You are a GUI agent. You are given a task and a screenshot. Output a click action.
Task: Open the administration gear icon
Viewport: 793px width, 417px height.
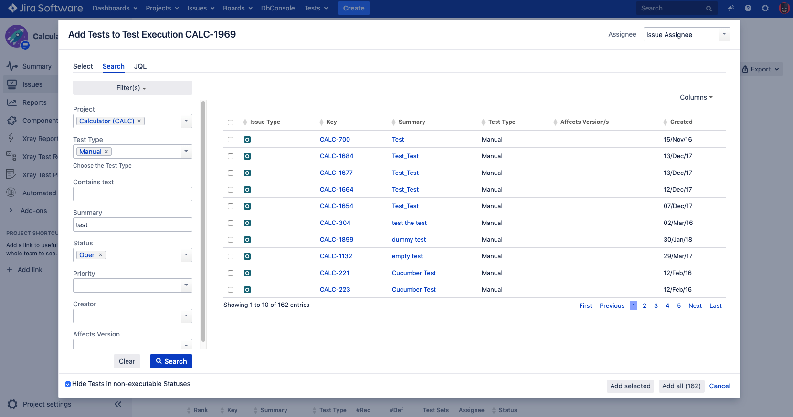point(765,8)
